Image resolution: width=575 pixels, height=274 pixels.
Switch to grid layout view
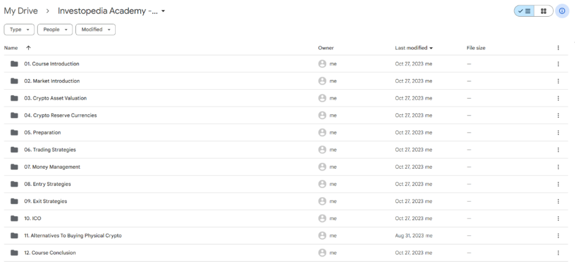point(544,11)
